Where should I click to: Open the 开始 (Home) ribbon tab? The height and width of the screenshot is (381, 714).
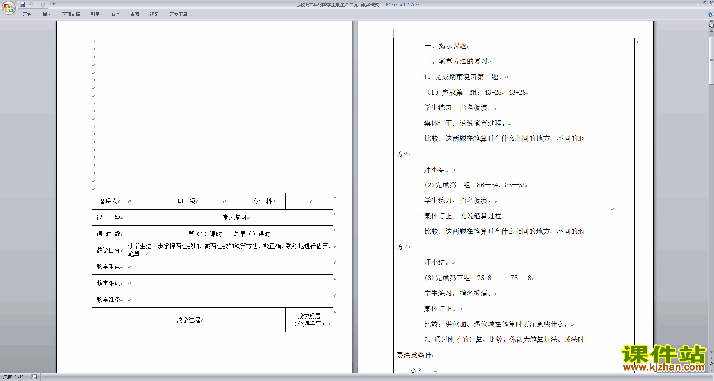pos(27,14)
